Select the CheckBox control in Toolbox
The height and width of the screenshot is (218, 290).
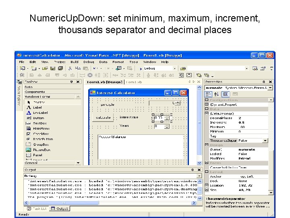point(52,134)
